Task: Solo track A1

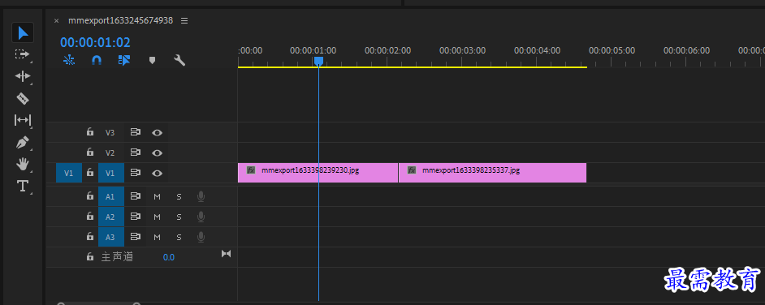Action: point(179,197)
